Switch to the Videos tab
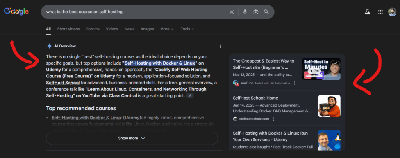This screenshot has height=158, width=400. (112, 29)
